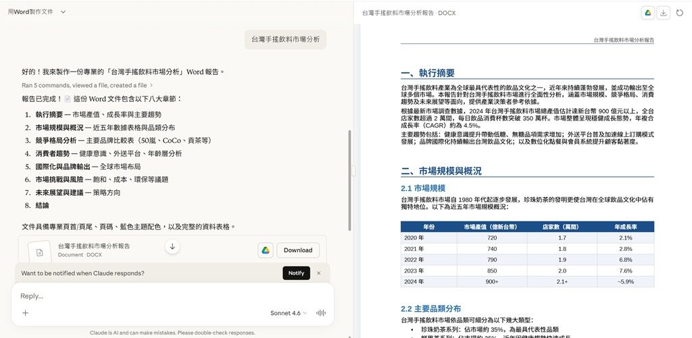The image size is (692, 338).
Task: Click the preview title 台灣手搖飲料市場分析報告 · DOCX
Action: click(409, 13)
